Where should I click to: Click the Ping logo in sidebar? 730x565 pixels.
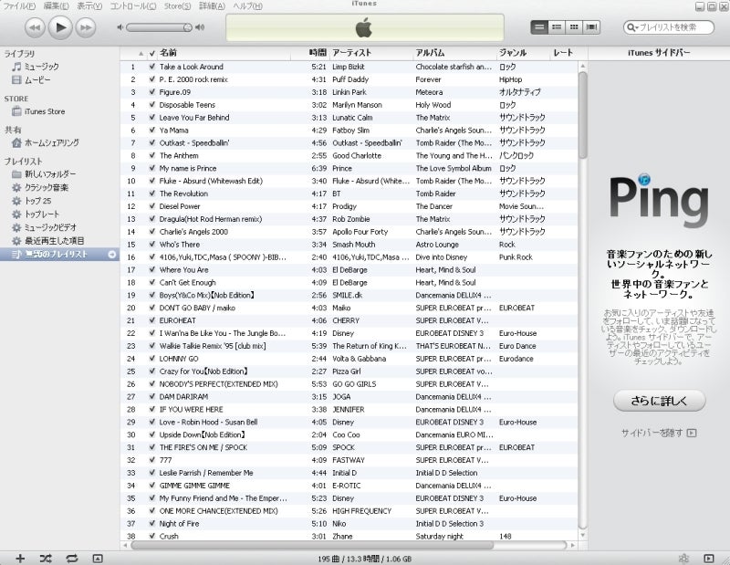[659, 201]
